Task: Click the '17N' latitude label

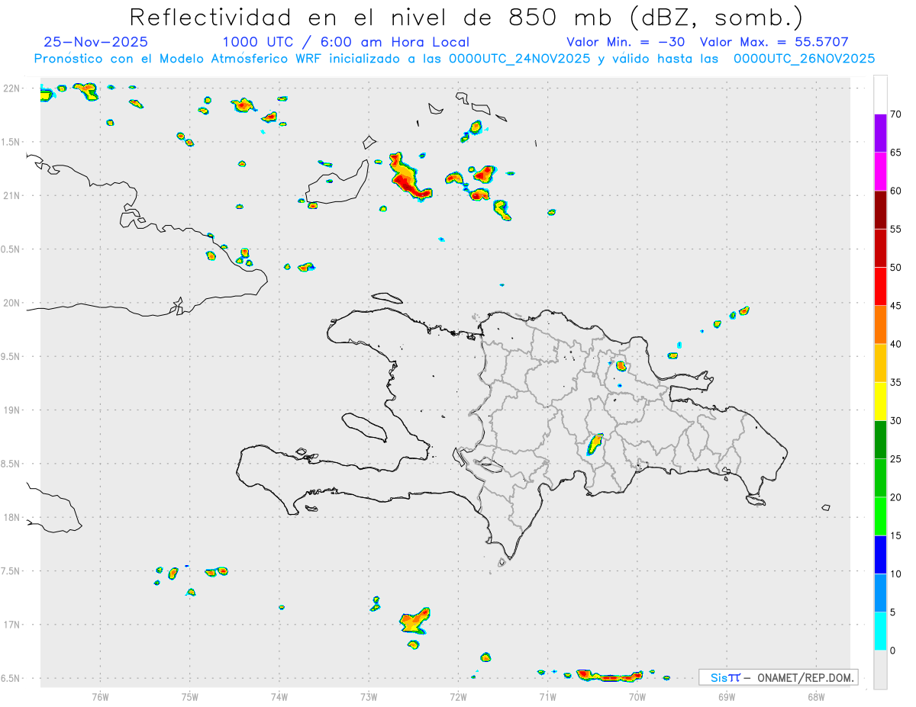Action: point(11,625)
